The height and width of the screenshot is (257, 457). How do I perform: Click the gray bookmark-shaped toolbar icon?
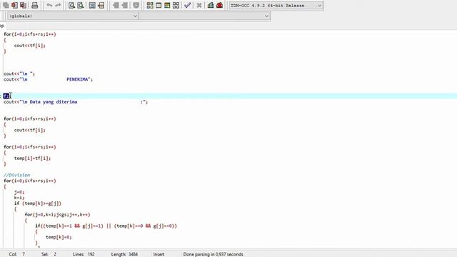pos(136,5)
